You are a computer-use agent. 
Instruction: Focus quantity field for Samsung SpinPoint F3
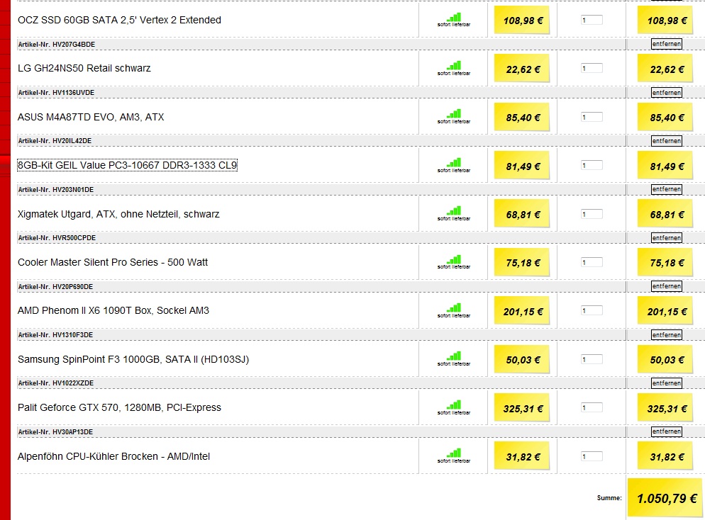point(592,360)
